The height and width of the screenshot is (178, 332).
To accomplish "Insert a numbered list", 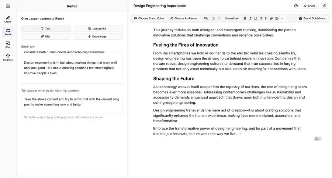I will [x=266, y=18].
